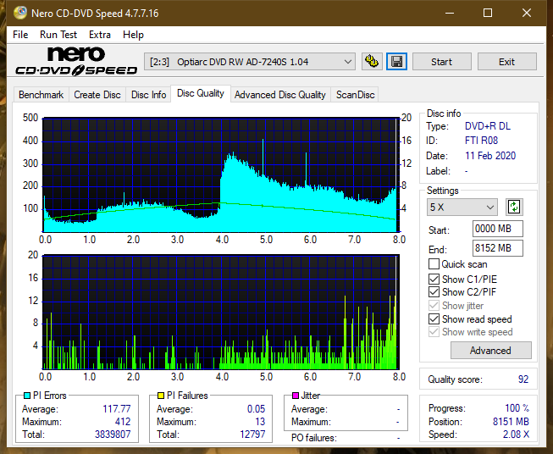553x454 pixels.
Task: Switch to the Create Disc tab
Action: point(97,95)
